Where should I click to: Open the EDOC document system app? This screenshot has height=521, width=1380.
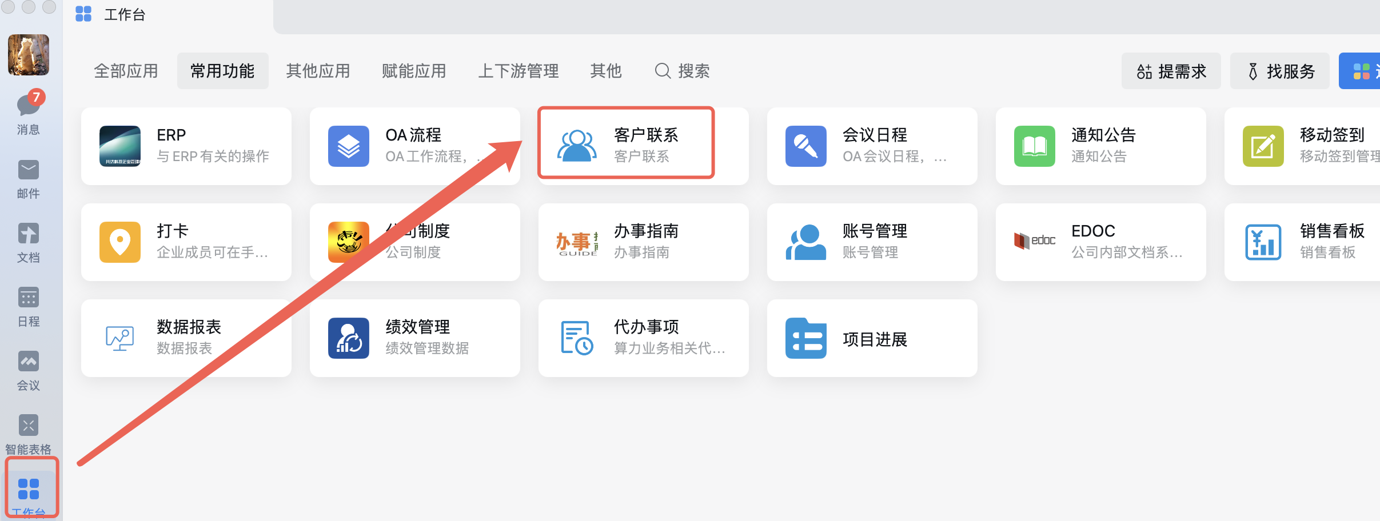[x=1035, y=242]
